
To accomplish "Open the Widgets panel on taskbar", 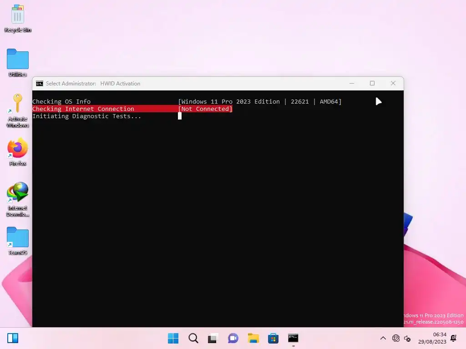I will [x=13, y=338].
